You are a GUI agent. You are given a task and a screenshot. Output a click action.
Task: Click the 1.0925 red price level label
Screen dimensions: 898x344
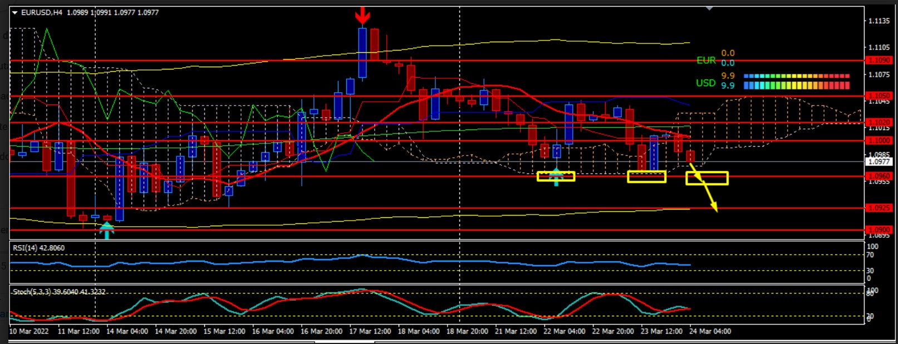click(x=879, y=208)
